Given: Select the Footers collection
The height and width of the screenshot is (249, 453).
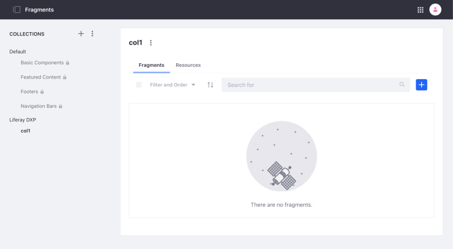Looking at the screenshot, I should 29,91.
